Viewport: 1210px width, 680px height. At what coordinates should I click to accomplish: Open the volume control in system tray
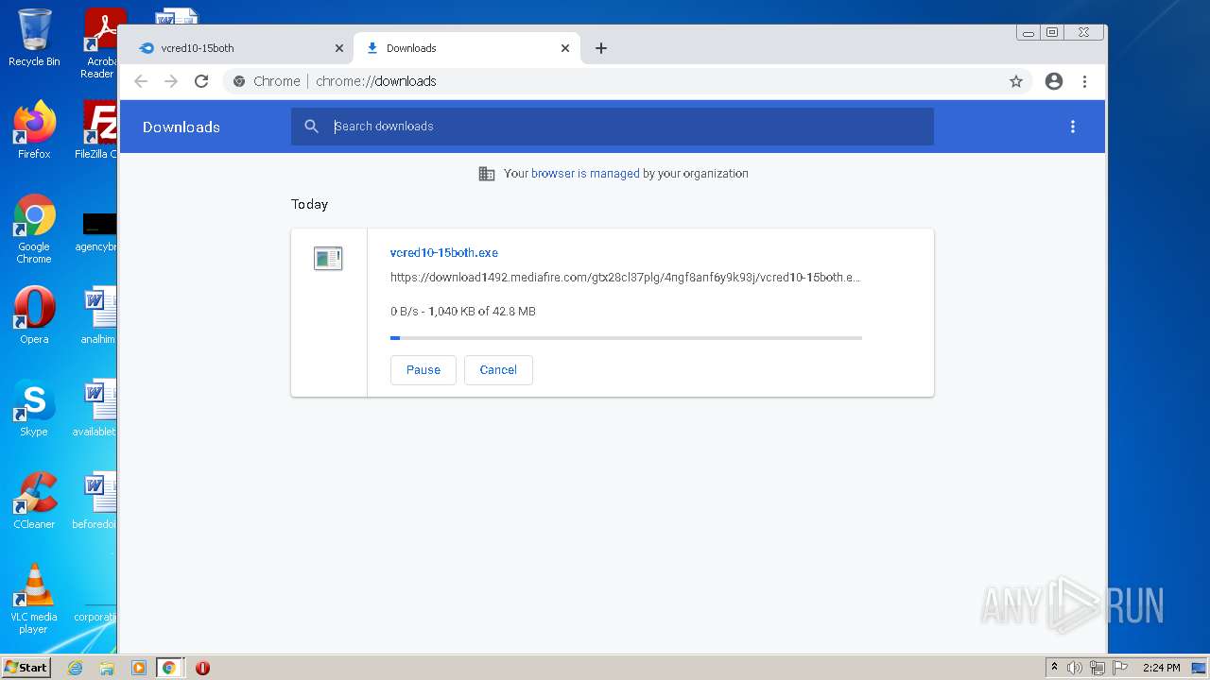(1075, 668)
